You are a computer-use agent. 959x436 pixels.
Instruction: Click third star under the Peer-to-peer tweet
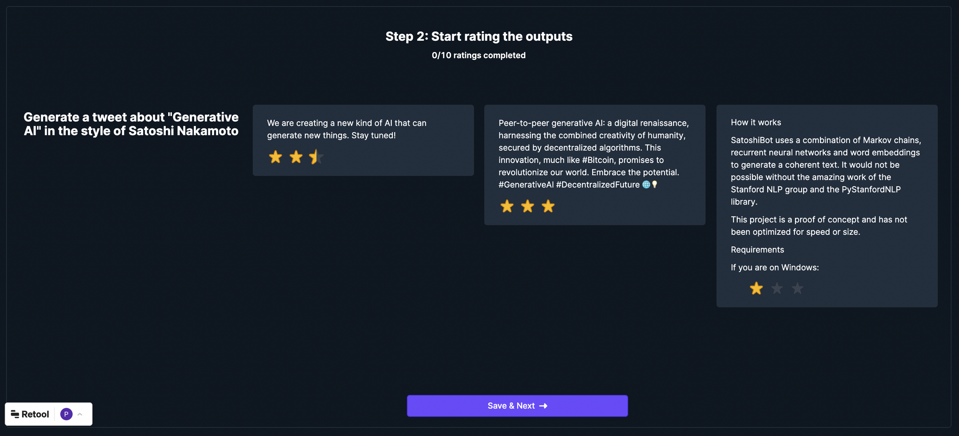click(x=548, y=206)
